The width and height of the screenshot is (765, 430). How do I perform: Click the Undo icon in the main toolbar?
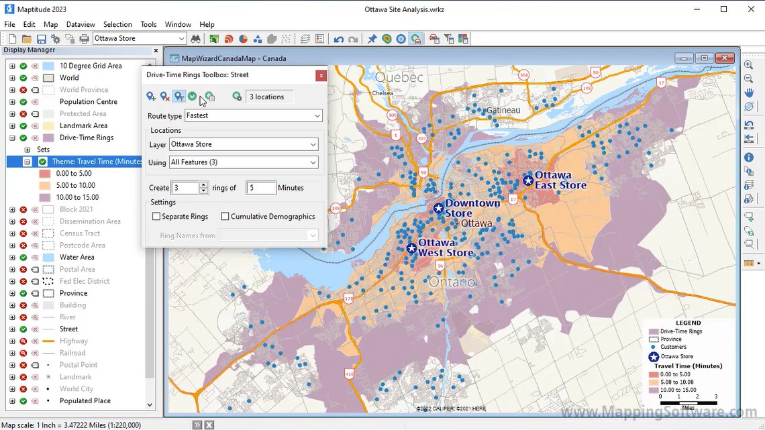coord(338,39)
